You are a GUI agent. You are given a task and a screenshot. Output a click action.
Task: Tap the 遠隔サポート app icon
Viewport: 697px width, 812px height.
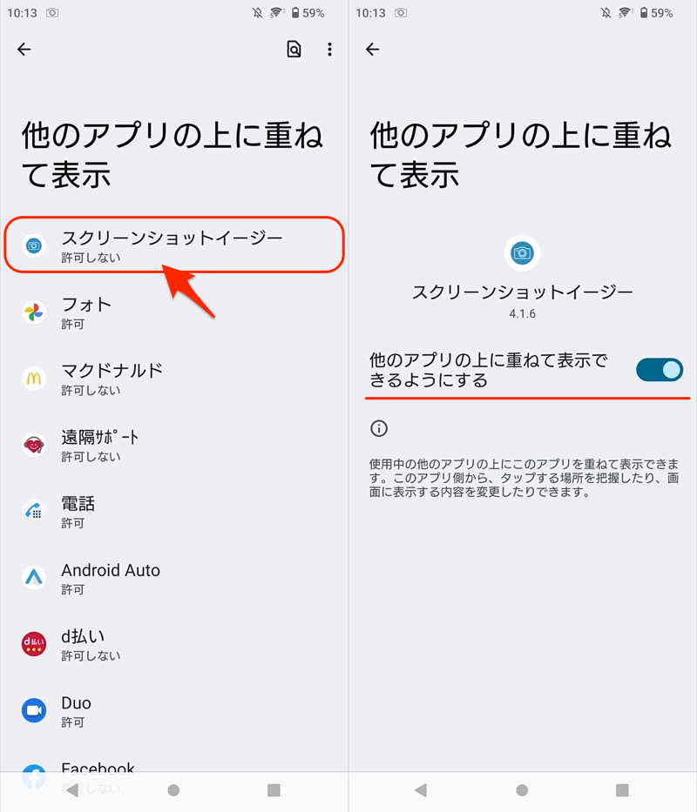(34, 445)
